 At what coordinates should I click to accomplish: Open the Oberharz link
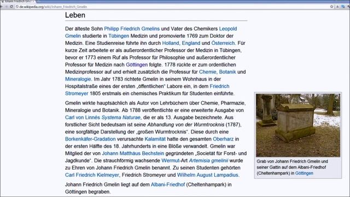point(223,139)
